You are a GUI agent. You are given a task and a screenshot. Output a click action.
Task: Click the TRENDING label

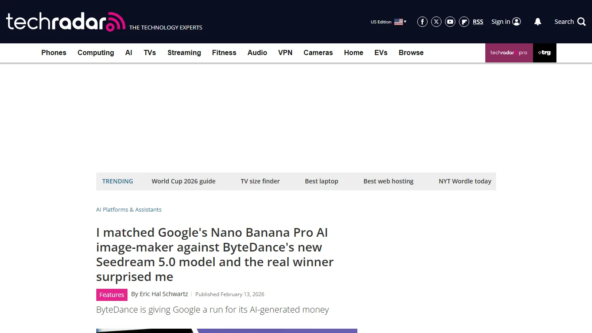[x=118, y=181]
